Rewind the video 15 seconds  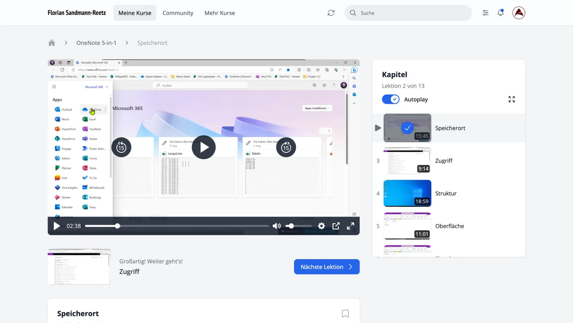tap(121, 147)
